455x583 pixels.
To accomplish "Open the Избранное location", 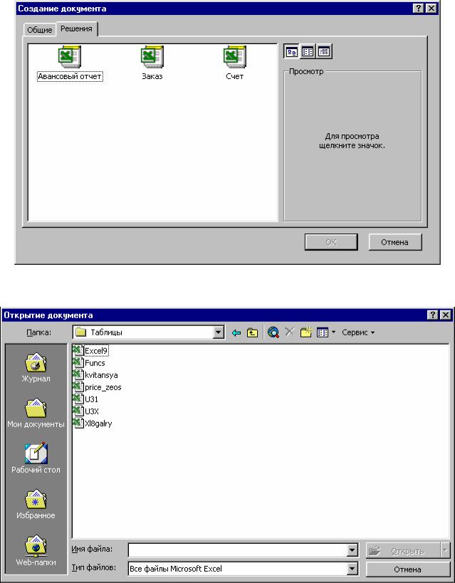I will pos(36,504).
